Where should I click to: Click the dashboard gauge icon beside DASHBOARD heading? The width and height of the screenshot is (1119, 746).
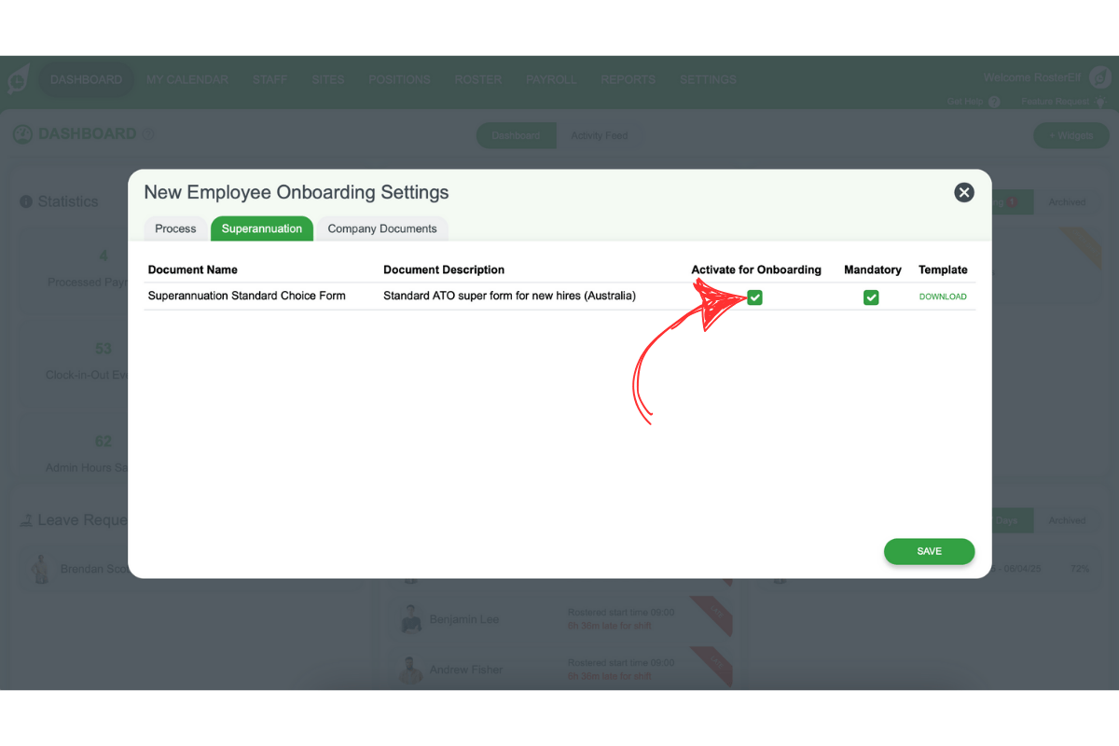point(22,134)
